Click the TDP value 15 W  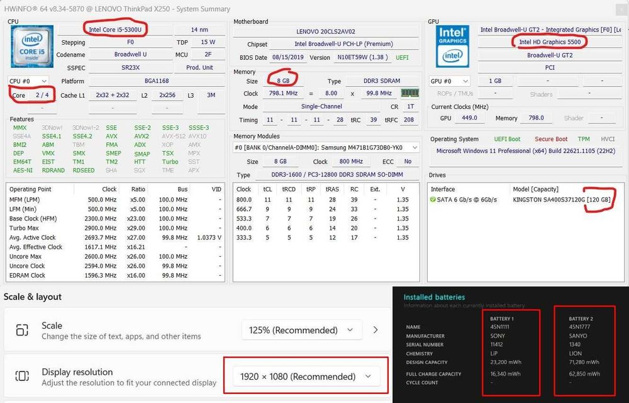tap(208, 42)
